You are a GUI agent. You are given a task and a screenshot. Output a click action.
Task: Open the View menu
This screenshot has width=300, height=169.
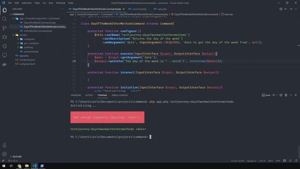37,3
